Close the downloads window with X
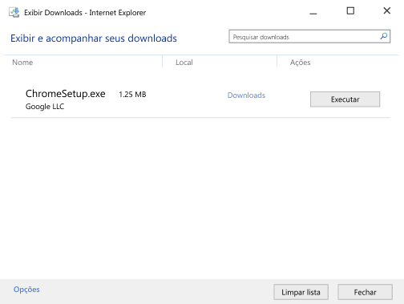Screen dimensions: 404x304 (x=387, y=11)
